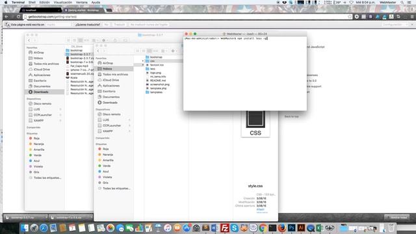Screen dimensions: 416x234
Task: Open the Shell menu
Action: click(x=32, y=2)
